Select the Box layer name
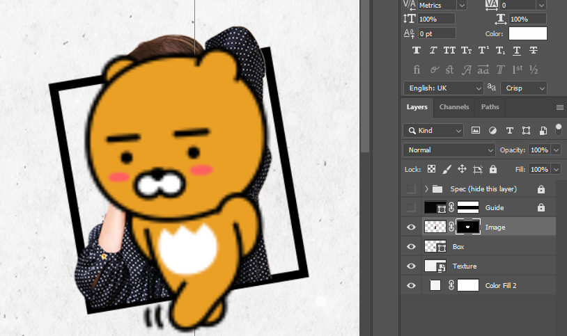Screen dimensions: 567x336 pos(458,247)
